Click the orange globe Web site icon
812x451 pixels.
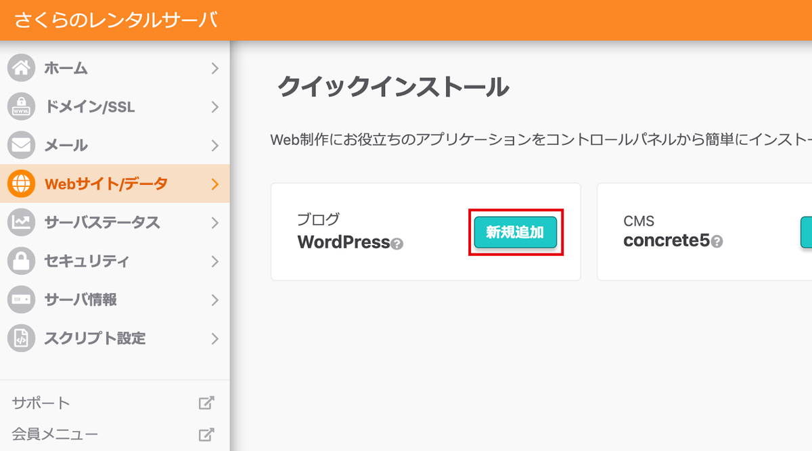point(21,184)
